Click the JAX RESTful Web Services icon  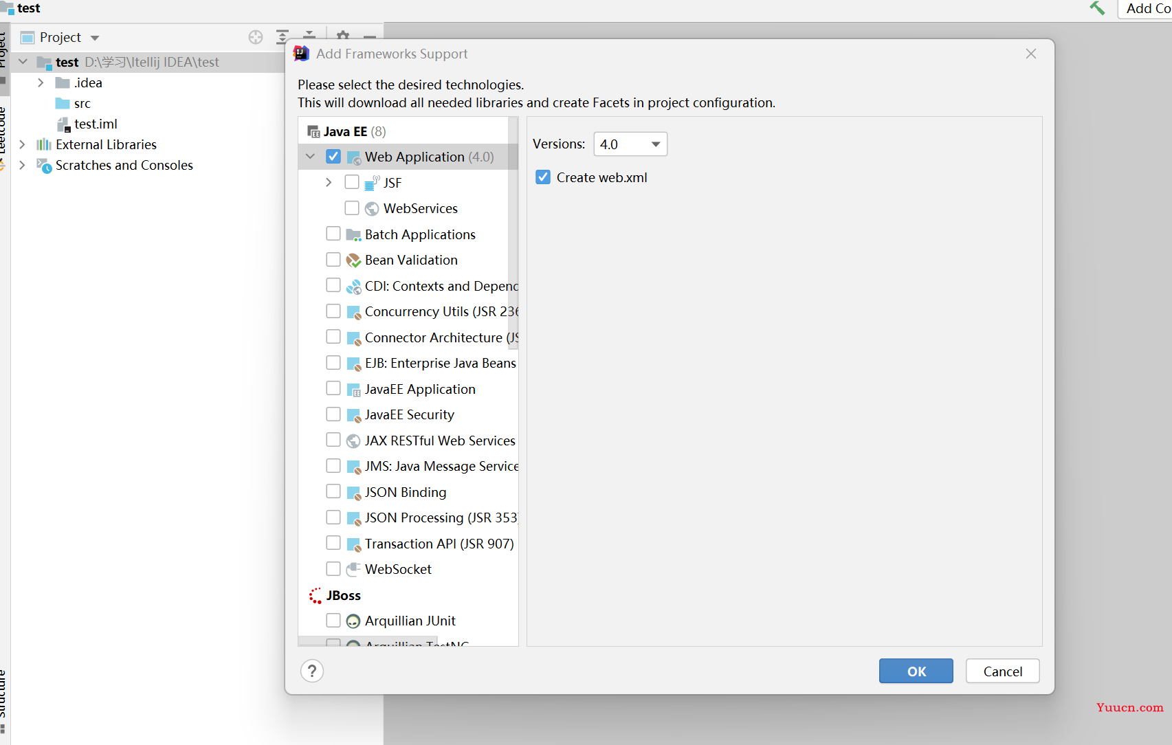354,441
